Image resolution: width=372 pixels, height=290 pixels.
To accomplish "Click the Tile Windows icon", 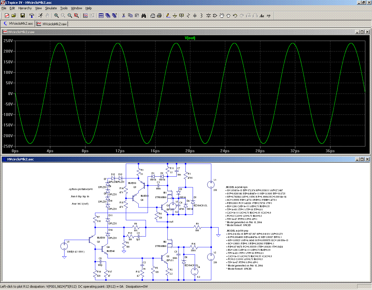I will tap(101, 16).
